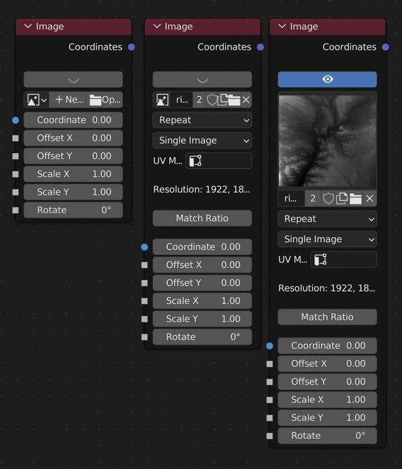402x469 pixels.
Task: Click the Open image button in left node
Action: coord(105,100)
